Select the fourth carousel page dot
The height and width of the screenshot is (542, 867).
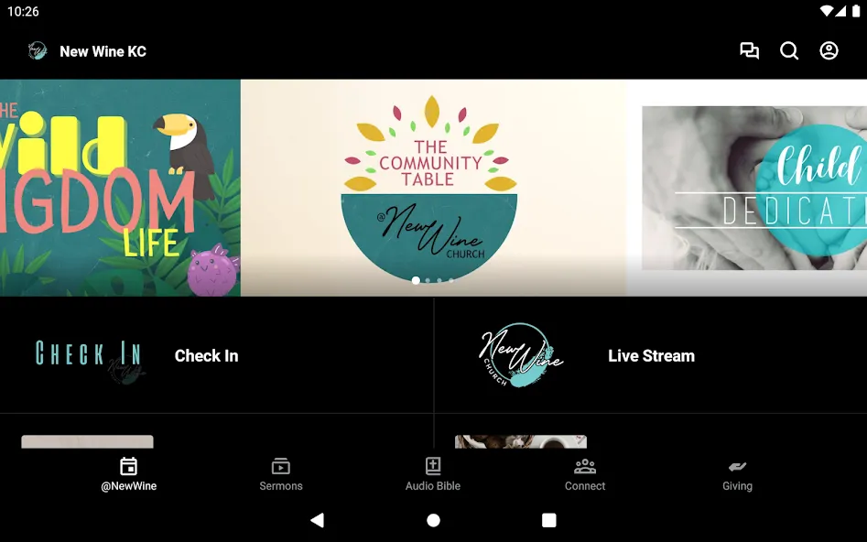[x=451, y=280]
